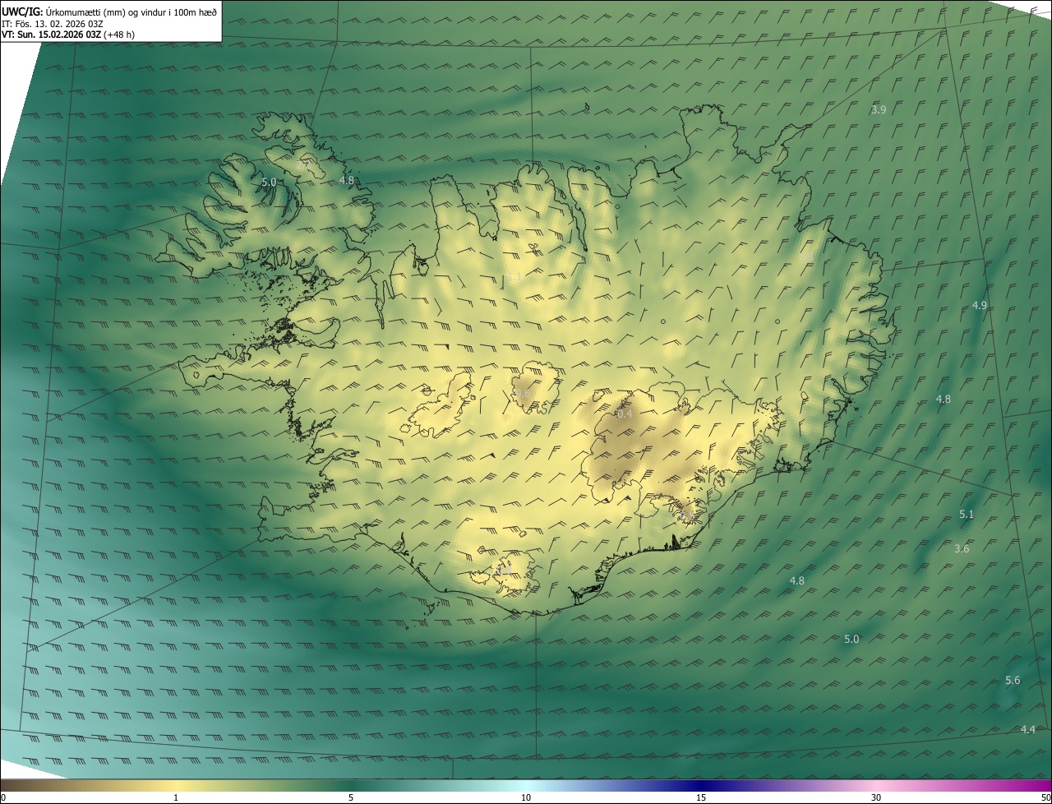The width and height of the screenshot is (1052, 804).
Task: Click the colorbar tick label 1
Action: click(x=176, y=797)
